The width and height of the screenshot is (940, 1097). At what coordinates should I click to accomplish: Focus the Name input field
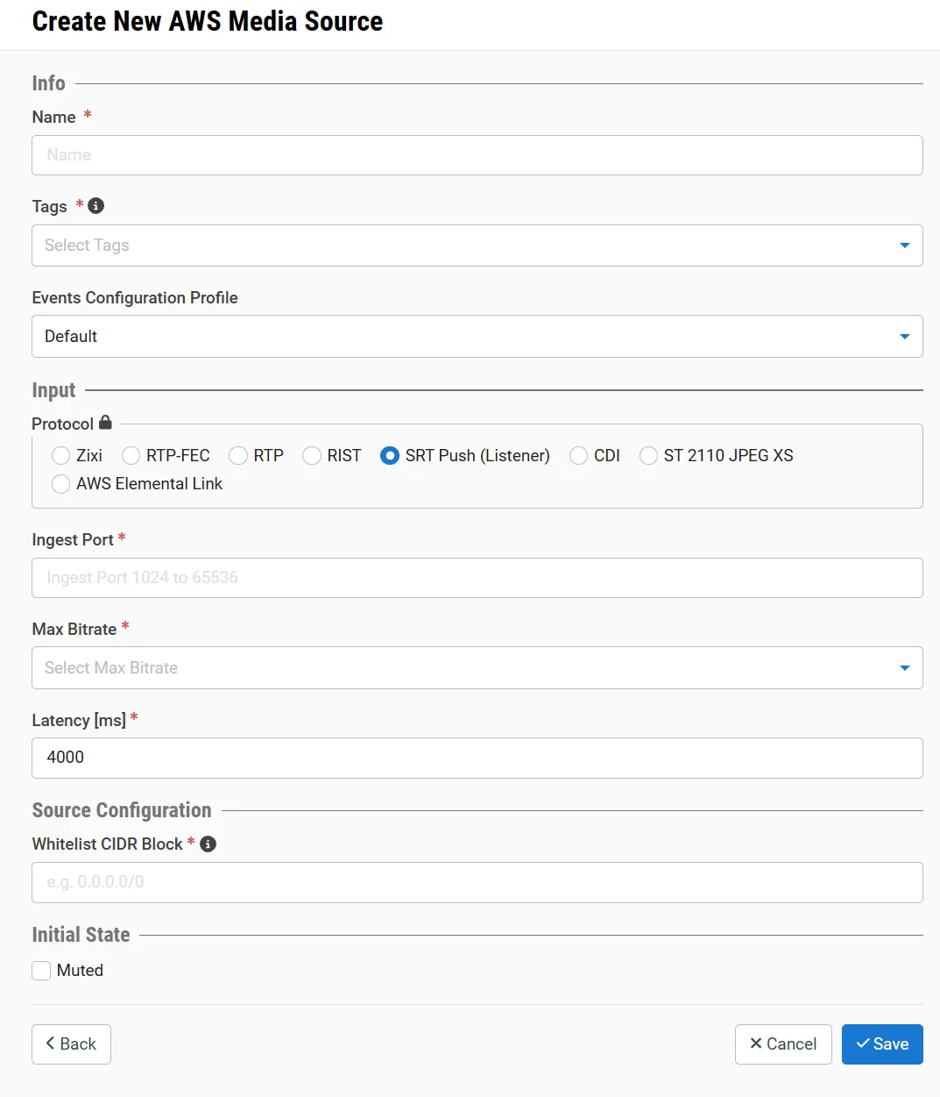[x=477, y=155]
